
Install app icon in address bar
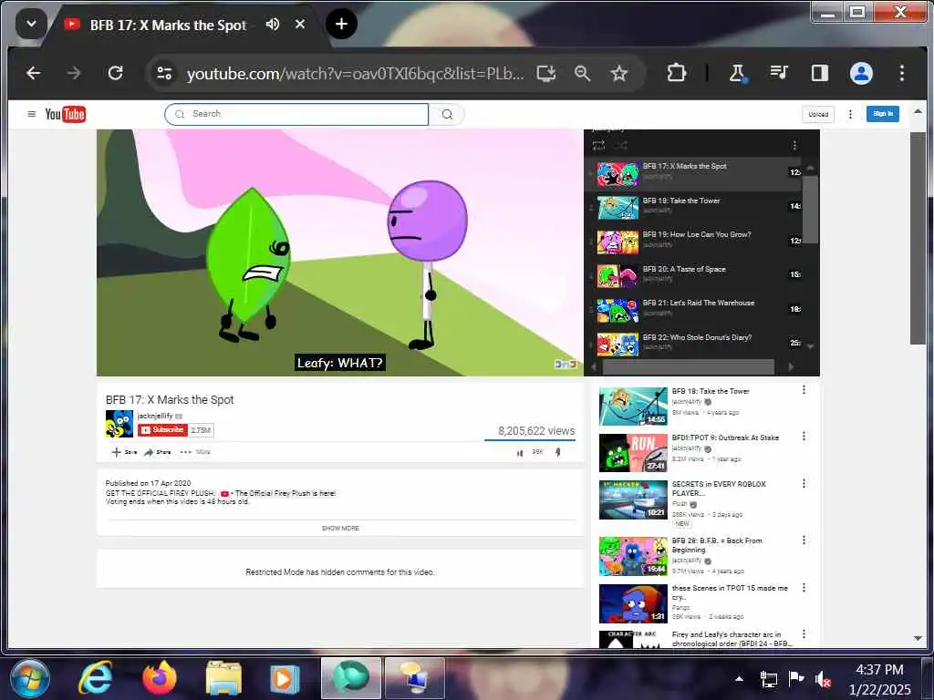pyautogui.click(x=546, y=73)
